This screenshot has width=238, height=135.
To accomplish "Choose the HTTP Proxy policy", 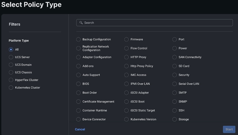I will (x=127, y=57).
